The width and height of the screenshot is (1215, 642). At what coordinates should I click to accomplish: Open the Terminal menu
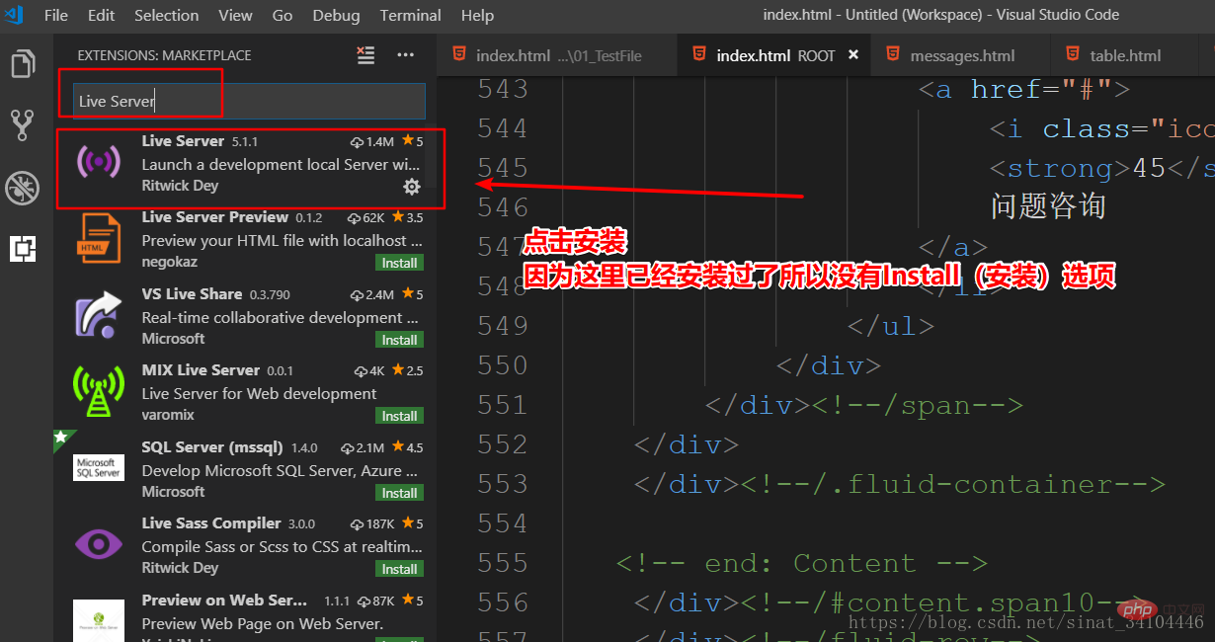coord(410,15)
